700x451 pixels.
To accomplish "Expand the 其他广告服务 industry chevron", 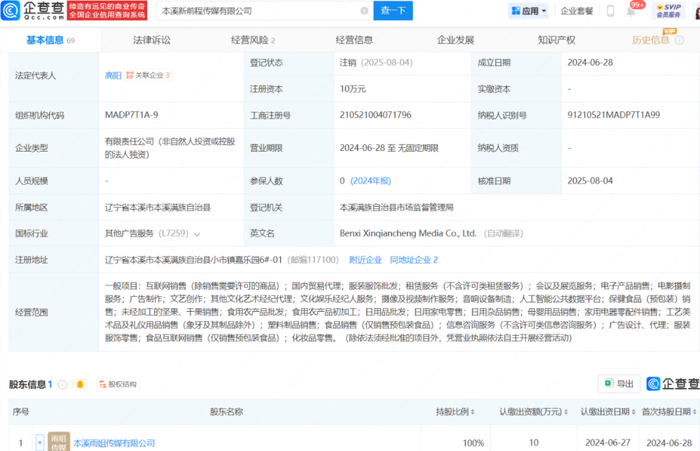I will click(x=197, y=234).
